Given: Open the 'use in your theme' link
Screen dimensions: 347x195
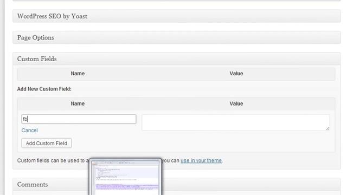Looking at the screenshot, I should point(201,160).
